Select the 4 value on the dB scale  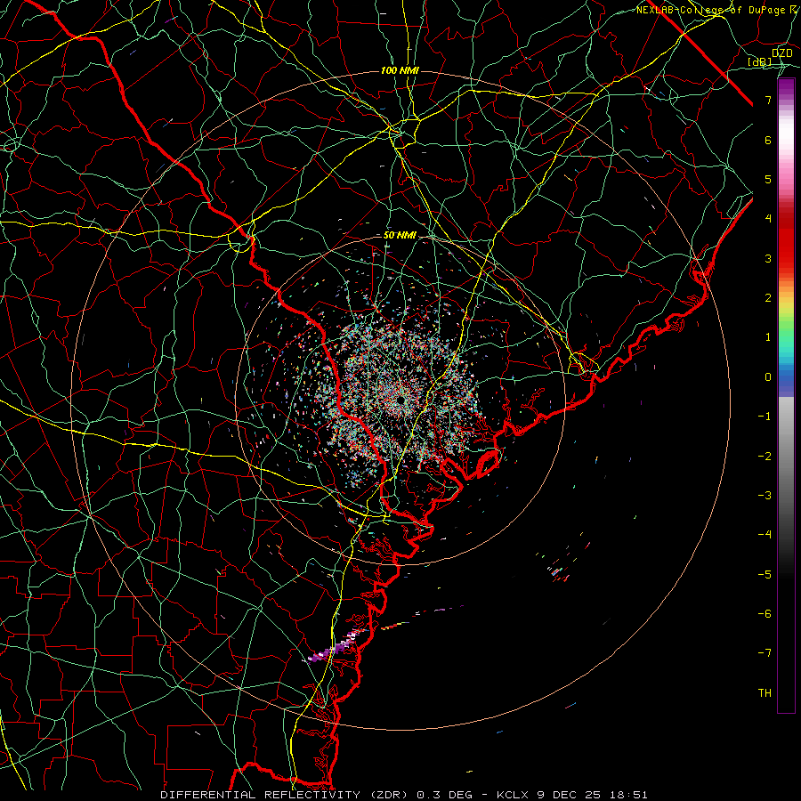[768, 219]
